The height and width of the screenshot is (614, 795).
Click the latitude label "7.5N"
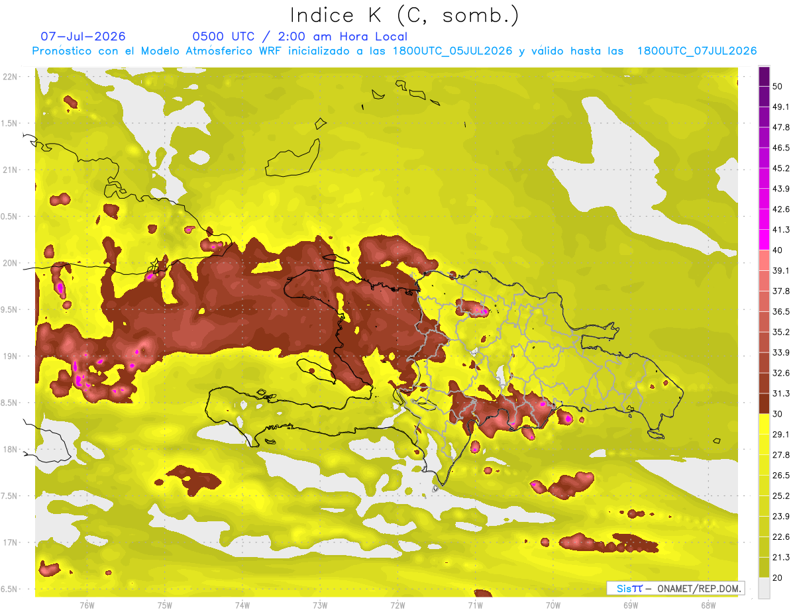point(10,497)
